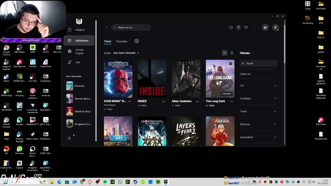
Task: Open Ubisoft Connect desktop icon
Action: click(6, 122)
